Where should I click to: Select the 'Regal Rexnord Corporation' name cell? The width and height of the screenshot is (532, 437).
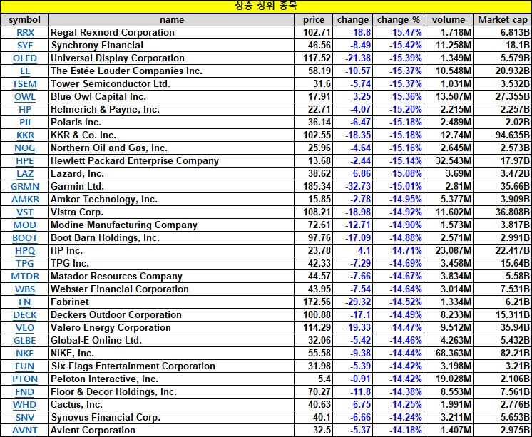coord(172,33)
